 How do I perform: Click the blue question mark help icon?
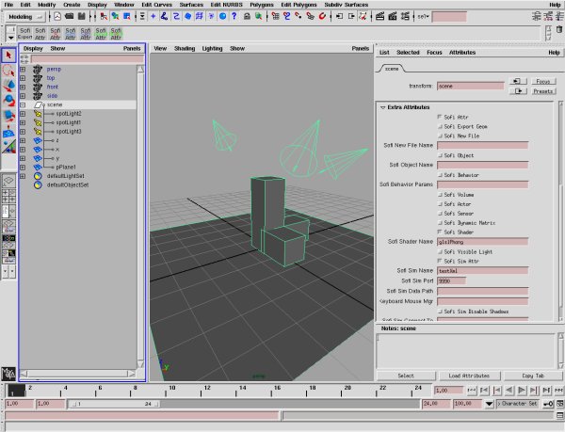click(234, 16)
